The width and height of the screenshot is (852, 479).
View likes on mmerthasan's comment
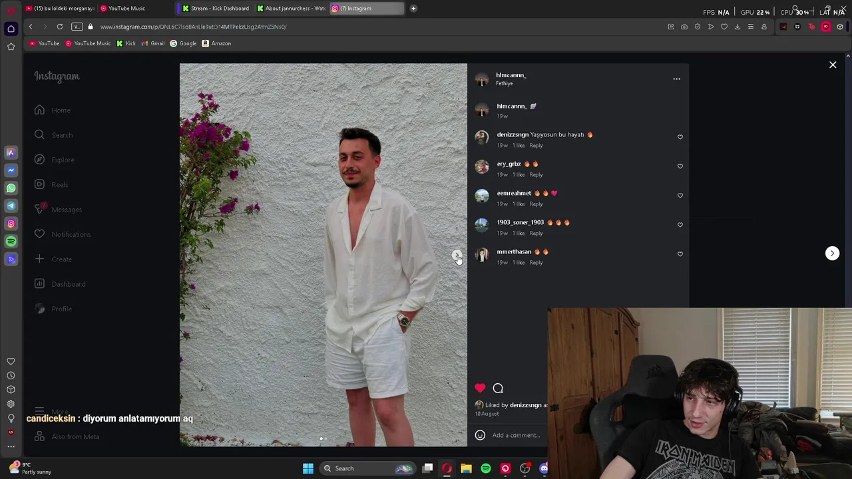519,262
